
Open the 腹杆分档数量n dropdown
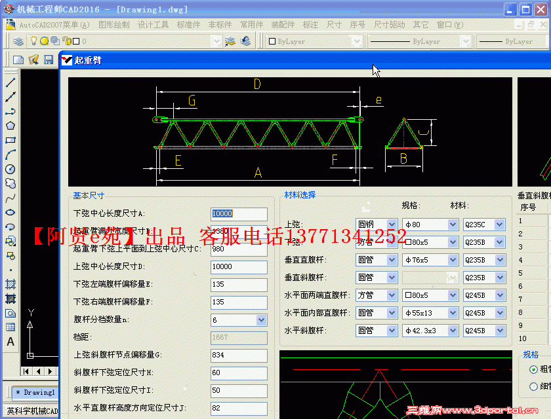[x=261, y=319]
